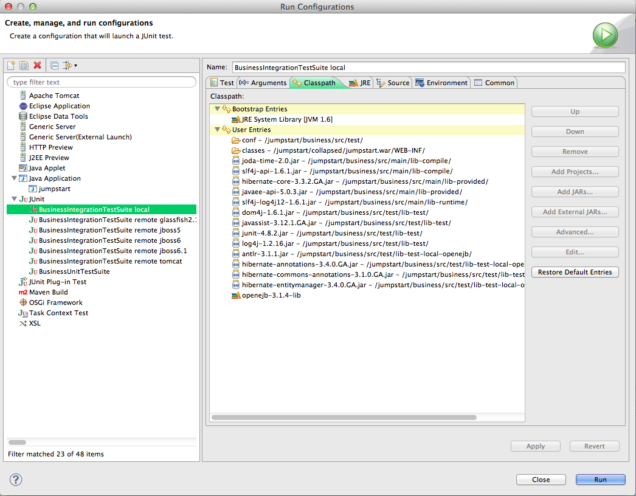Viewport: 636px width, 496px height.
Task: Click the Restore Default Entries button
Action: [x=575, y=272]
